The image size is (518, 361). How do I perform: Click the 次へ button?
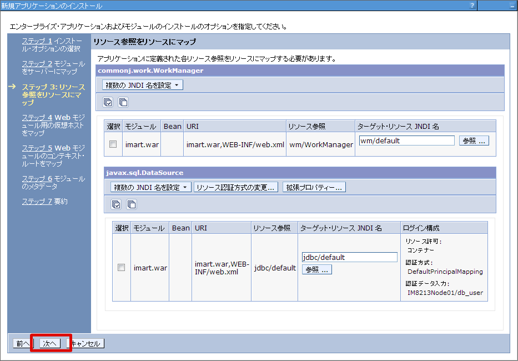click(x=50, y=344)
